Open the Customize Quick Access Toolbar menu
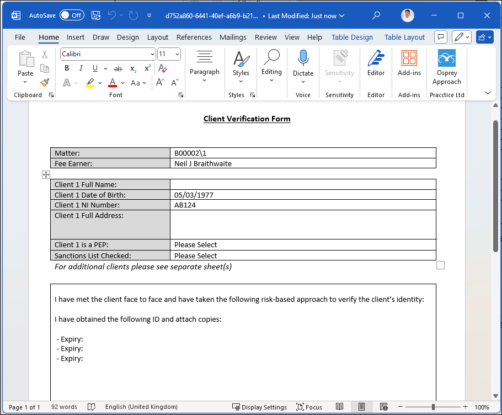This screenshot has width=502, height=415. click(x=149, y=15)
